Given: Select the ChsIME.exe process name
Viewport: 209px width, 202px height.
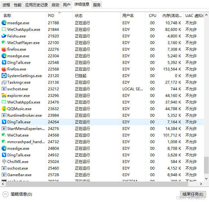Looking at the screenshot, I should tap(18, 162).
